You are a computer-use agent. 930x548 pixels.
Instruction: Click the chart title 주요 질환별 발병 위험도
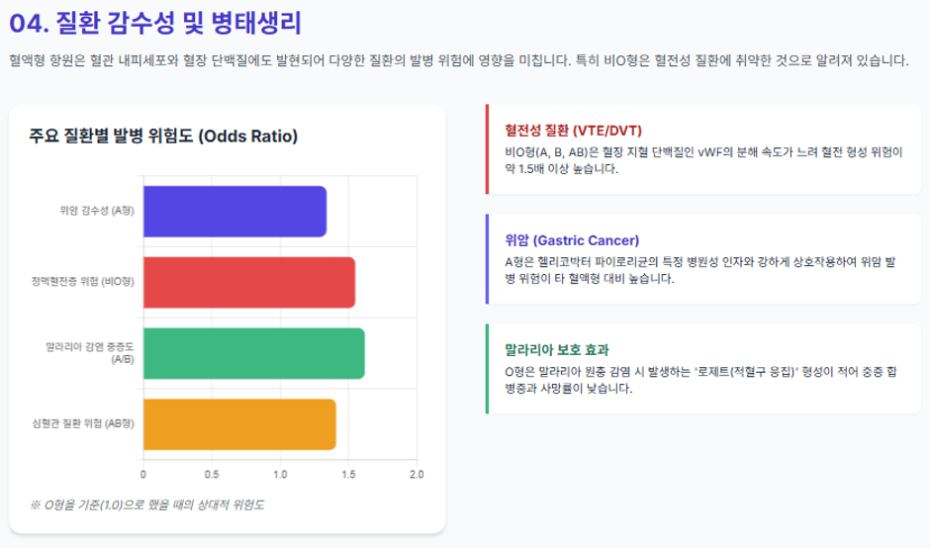pyautogui.click(x=163, y=136)
